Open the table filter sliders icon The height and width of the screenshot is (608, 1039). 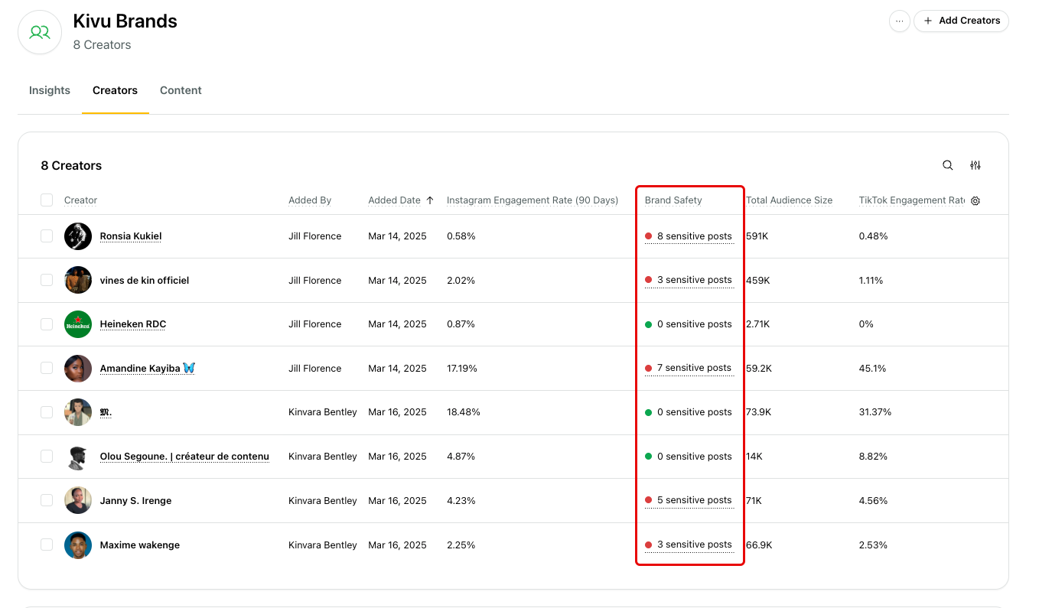[x=975, y=165]
